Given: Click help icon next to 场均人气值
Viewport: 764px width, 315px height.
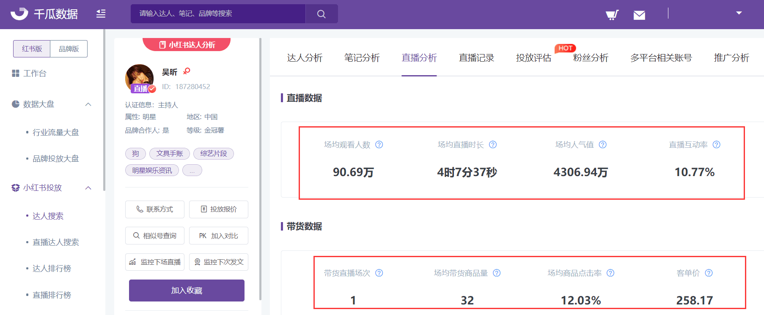Looking at the screenshot, I should point(603,145).
